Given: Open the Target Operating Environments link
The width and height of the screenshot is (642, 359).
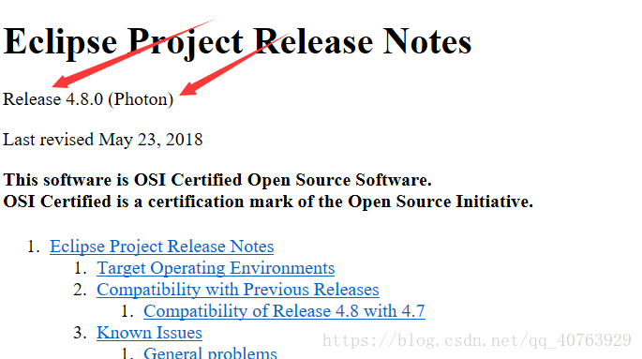Looking at the screenshot, I should click(x=216, y=268).
